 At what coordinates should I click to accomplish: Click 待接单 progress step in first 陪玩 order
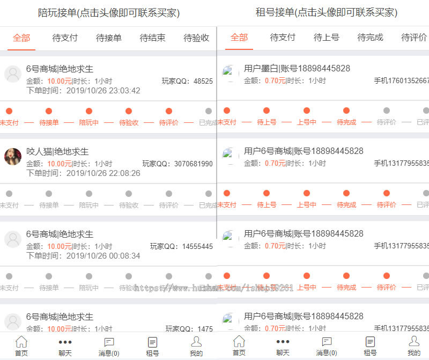(x=49, y=117)
